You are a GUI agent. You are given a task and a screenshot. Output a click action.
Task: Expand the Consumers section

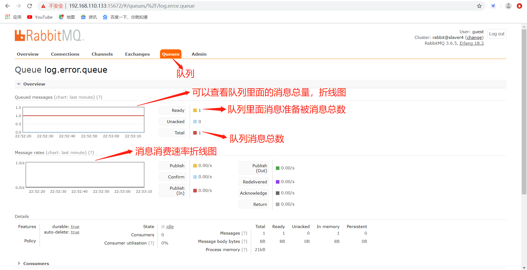[19, 263]
